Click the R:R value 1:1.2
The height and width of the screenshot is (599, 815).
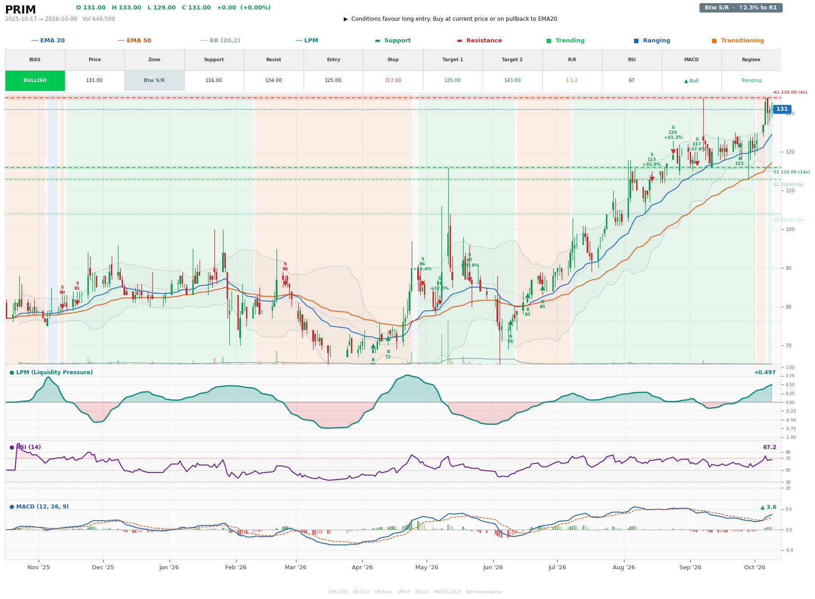572,81
